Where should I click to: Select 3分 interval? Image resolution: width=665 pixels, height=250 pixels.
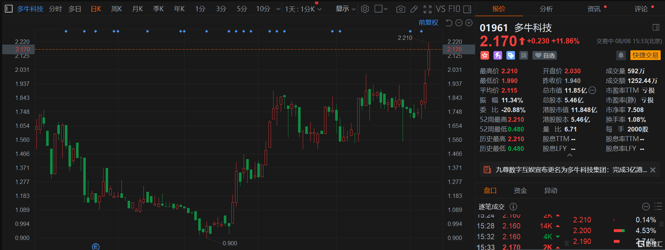coord(221,9)
